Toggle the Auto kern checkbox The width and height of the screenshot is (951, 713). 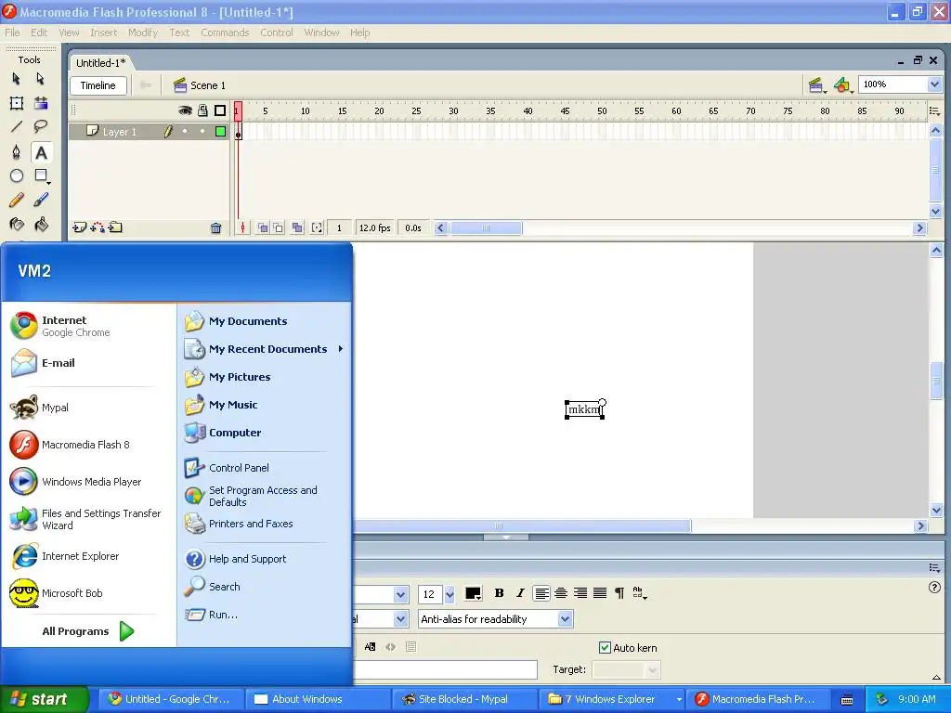(x=605, y=647)
